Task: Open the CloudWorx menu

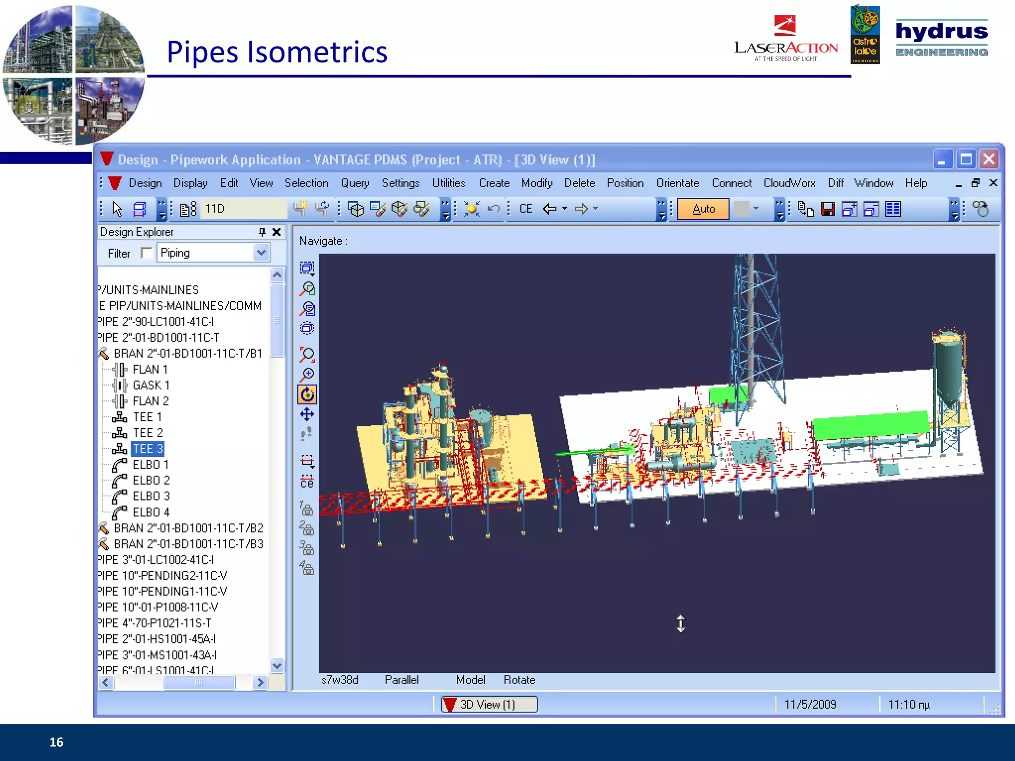Action: tap(789, 183)
